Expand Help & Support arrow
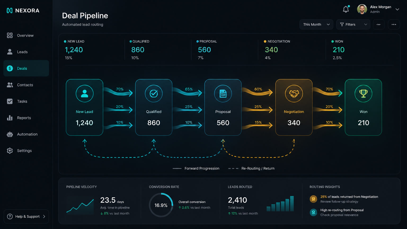This screenshot has height=229, width=407. tap(44, 217)
